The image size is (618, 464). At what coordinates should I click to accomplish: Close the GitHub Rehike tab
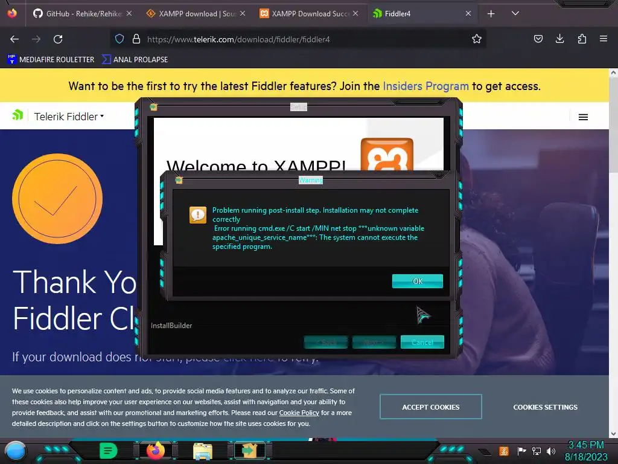129,13
